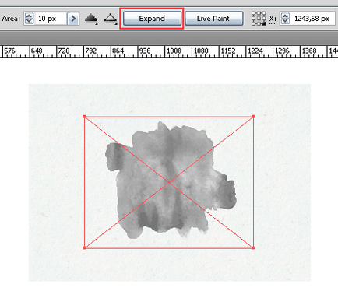
Task: Open the Area value dropdown arrow
Action: (73, 19)
